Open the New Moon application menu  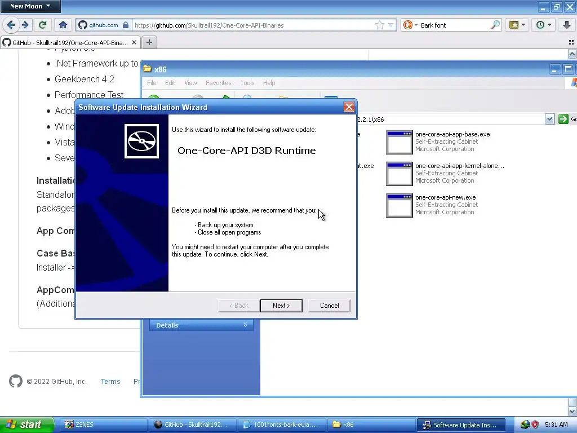[x=30, y=6]
